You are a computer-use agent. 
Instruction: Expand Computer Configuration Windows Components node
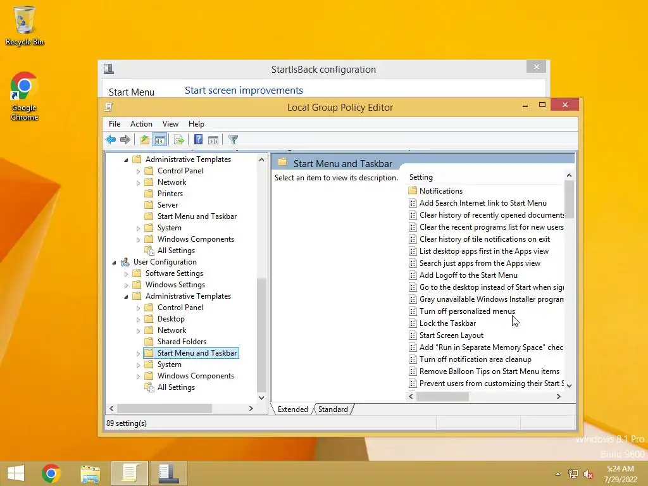point(138,240)
